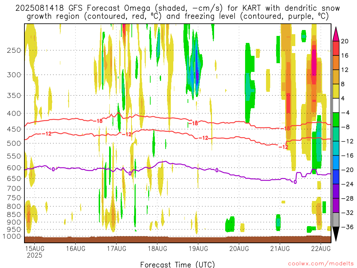This screenshot has height=268, width=357.
Task: Click the colorbar value label 16
Action: click(345, 55)
